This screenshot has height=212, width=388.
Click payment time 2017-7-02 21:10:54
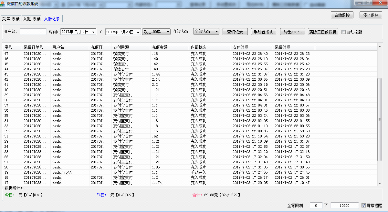tap(250, 136)
